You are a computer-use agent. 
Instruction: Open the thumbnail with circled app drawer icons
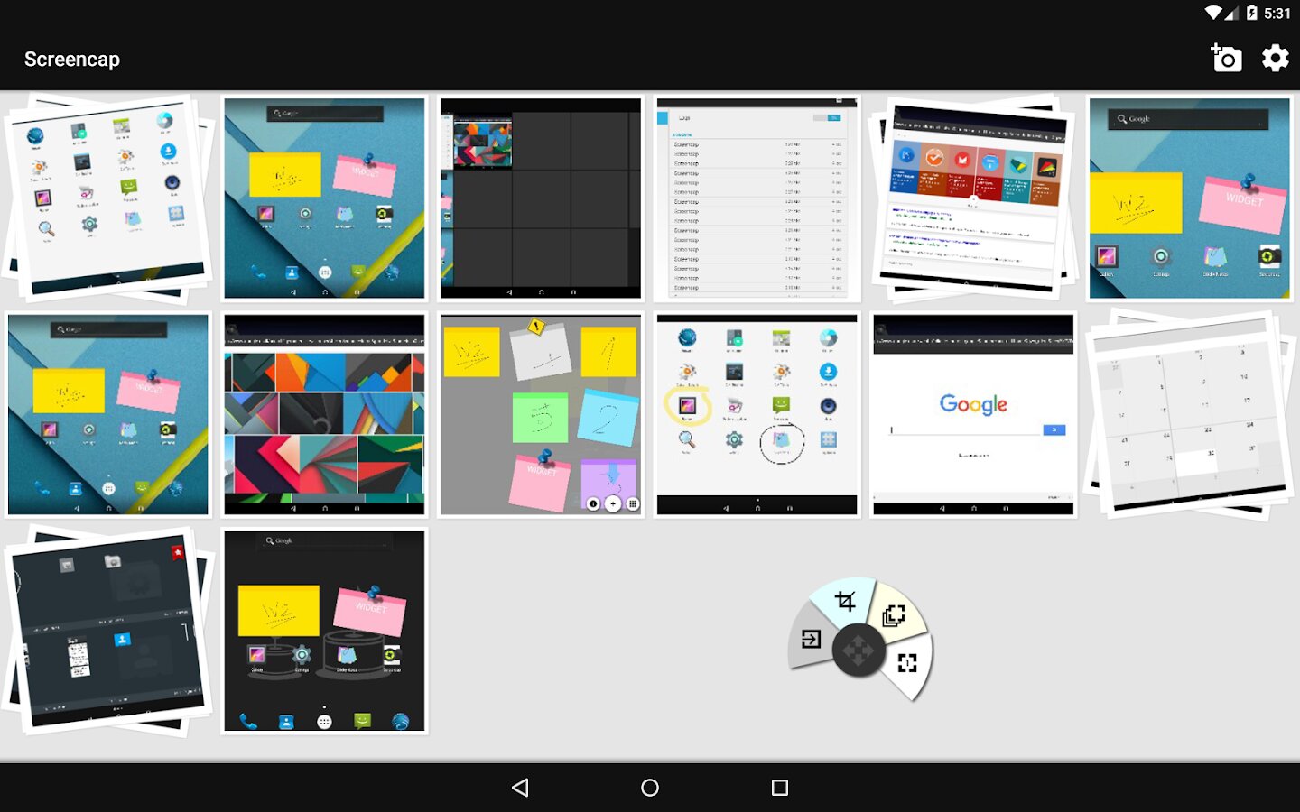[757, 415]
